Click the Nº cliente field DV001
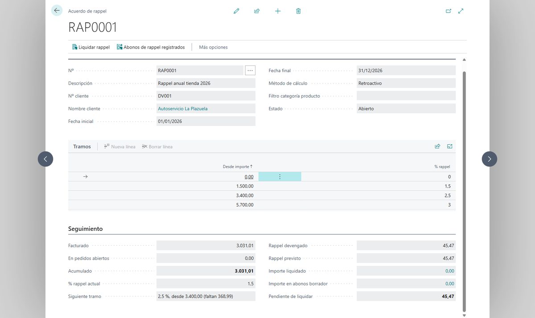The image size is (535, 318). click(206, 96)
